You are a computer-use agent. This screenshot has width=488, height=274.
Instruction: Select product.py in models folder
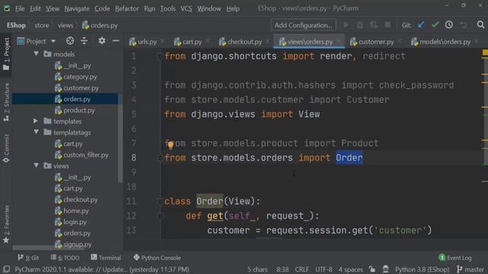pos(75,110)
